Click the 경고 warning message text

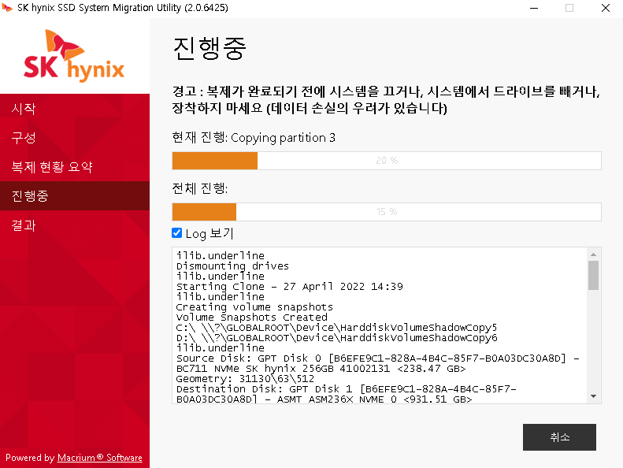tap(386, 100)
